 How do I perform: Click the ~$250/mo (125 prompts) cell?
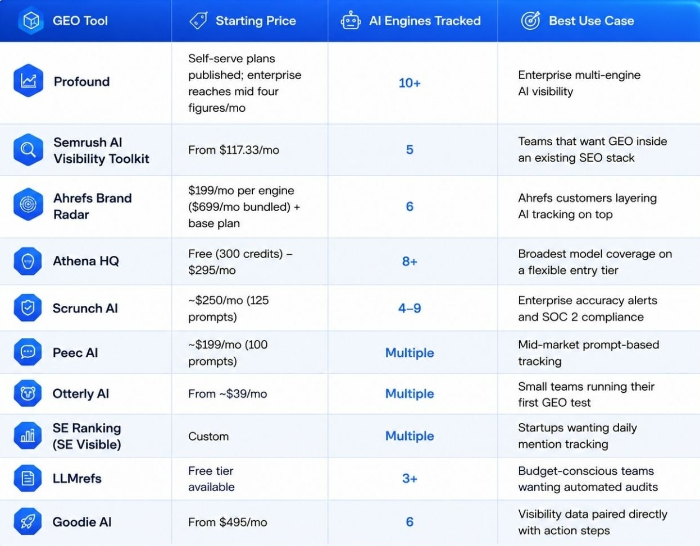point(228,308)
